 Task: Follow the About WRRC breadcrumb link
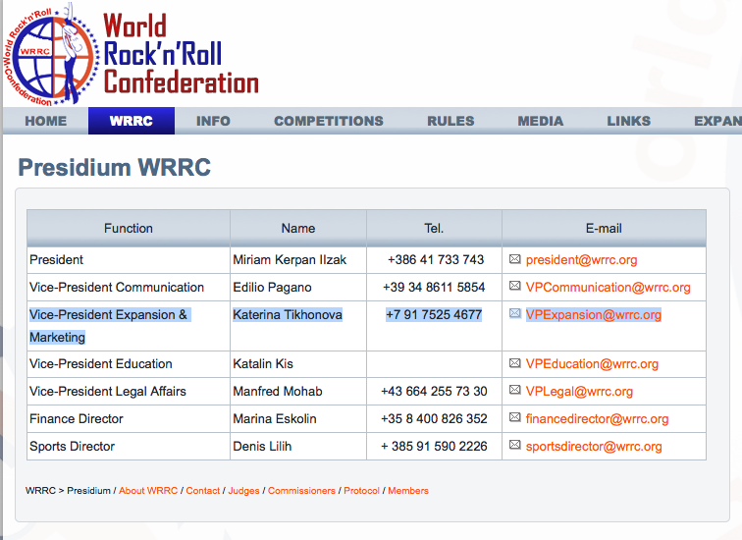tap(148, 491)
